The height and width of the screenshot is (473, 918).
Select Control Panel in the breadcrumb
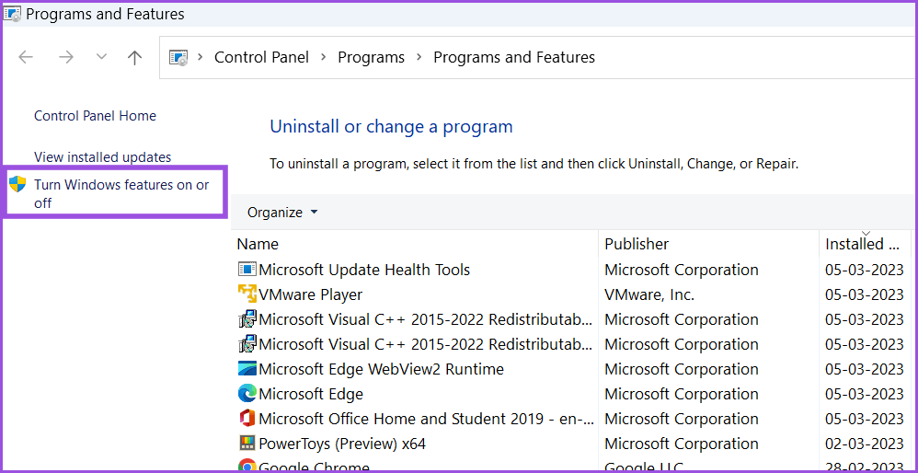tap(262, 57)
